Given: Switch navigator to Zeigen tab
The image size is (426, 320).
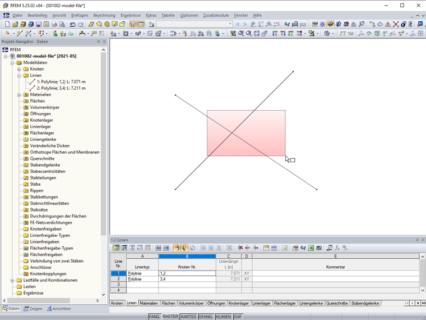Looking at the screenshot, I should (x=33, y=309).
